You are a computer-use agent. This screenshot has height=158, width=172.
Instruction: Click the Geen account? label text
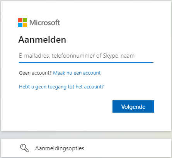click(x=35, y=73)
